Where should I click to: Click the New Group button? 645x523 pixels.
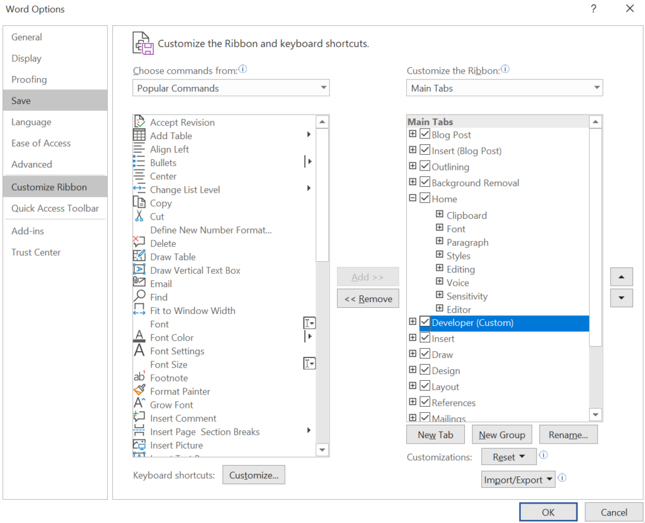click(x=501, y=435)
